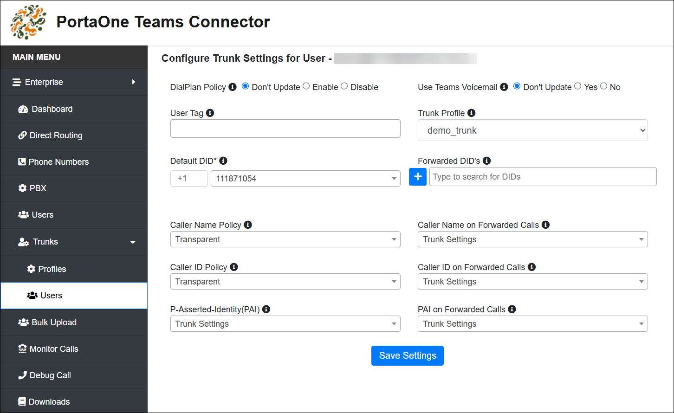The image size is (674, 413).
Task: Open Caller ID on Forwarded Calls dropdown
Action: [x=533, y=282]
